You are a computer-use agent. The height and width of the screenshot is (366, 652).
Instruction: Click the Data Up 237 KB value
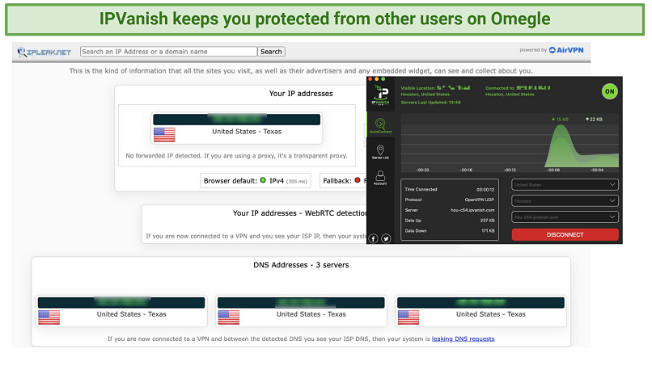[x=487, y=221]
